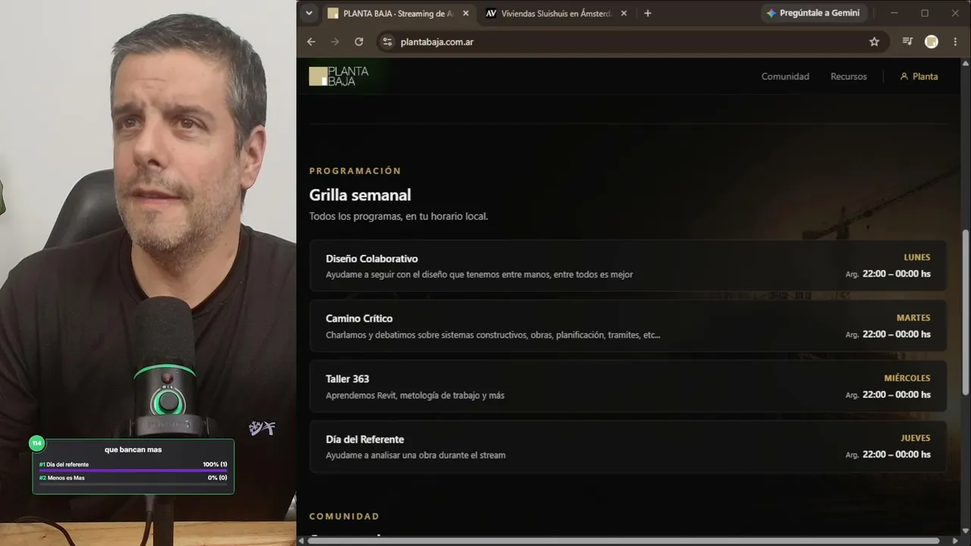Click the 22:00 – 00:00 hs time for Taller 363

(897, 394)
